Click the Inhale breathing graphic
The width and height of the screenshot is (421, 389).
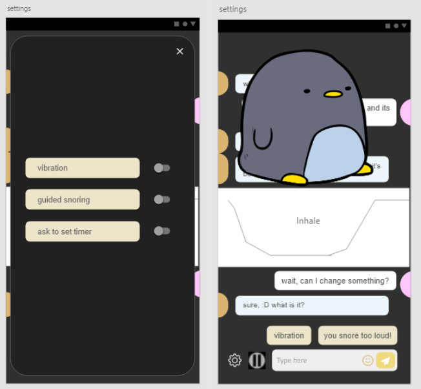tap(314, 227)
